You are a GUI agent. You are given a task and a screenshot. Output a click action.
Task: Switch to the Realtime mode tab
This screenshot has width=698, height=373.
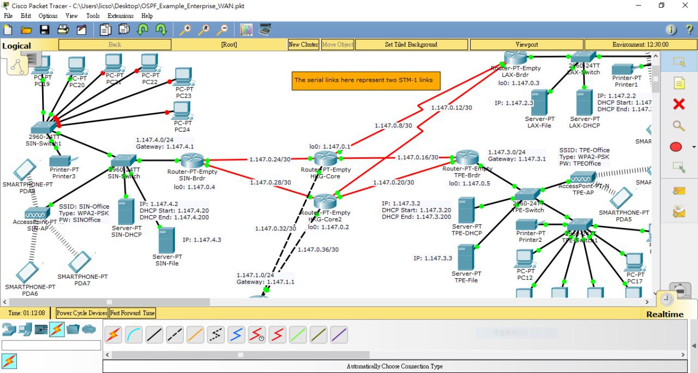pos(665,314)
